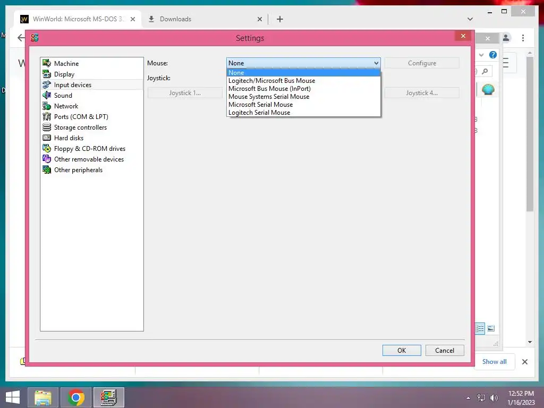Choose Microsoft Bus Mouse (InPort) option

point(303,89)
